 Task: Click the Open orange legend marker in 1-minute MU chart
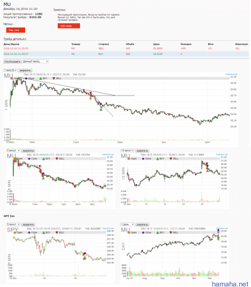tap(12, 79)
